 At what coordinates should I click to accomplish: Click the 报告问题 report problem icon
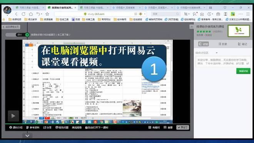click(57, 128)
